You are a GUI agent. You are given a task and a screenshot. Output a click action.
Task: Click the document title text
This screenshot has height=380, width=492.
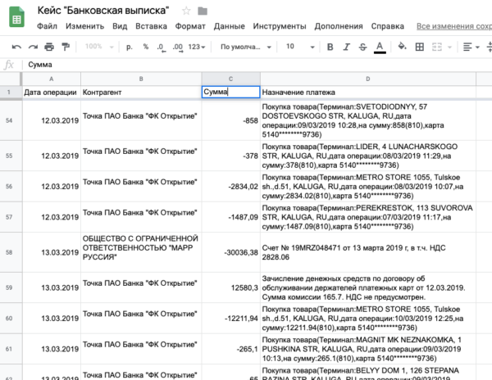tap(103, 11)
